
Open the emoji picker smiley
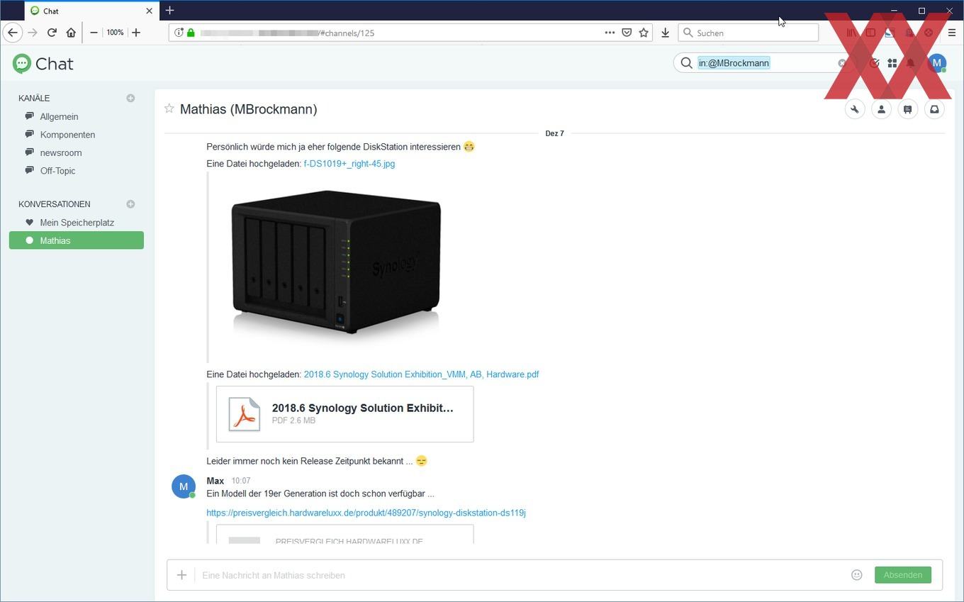[856, 575]
